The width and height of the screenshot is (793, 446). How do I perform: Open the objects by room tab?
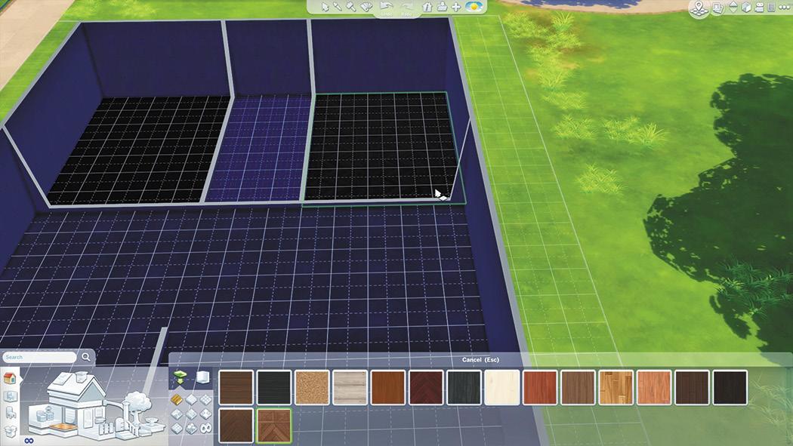[x=10, y=396]
